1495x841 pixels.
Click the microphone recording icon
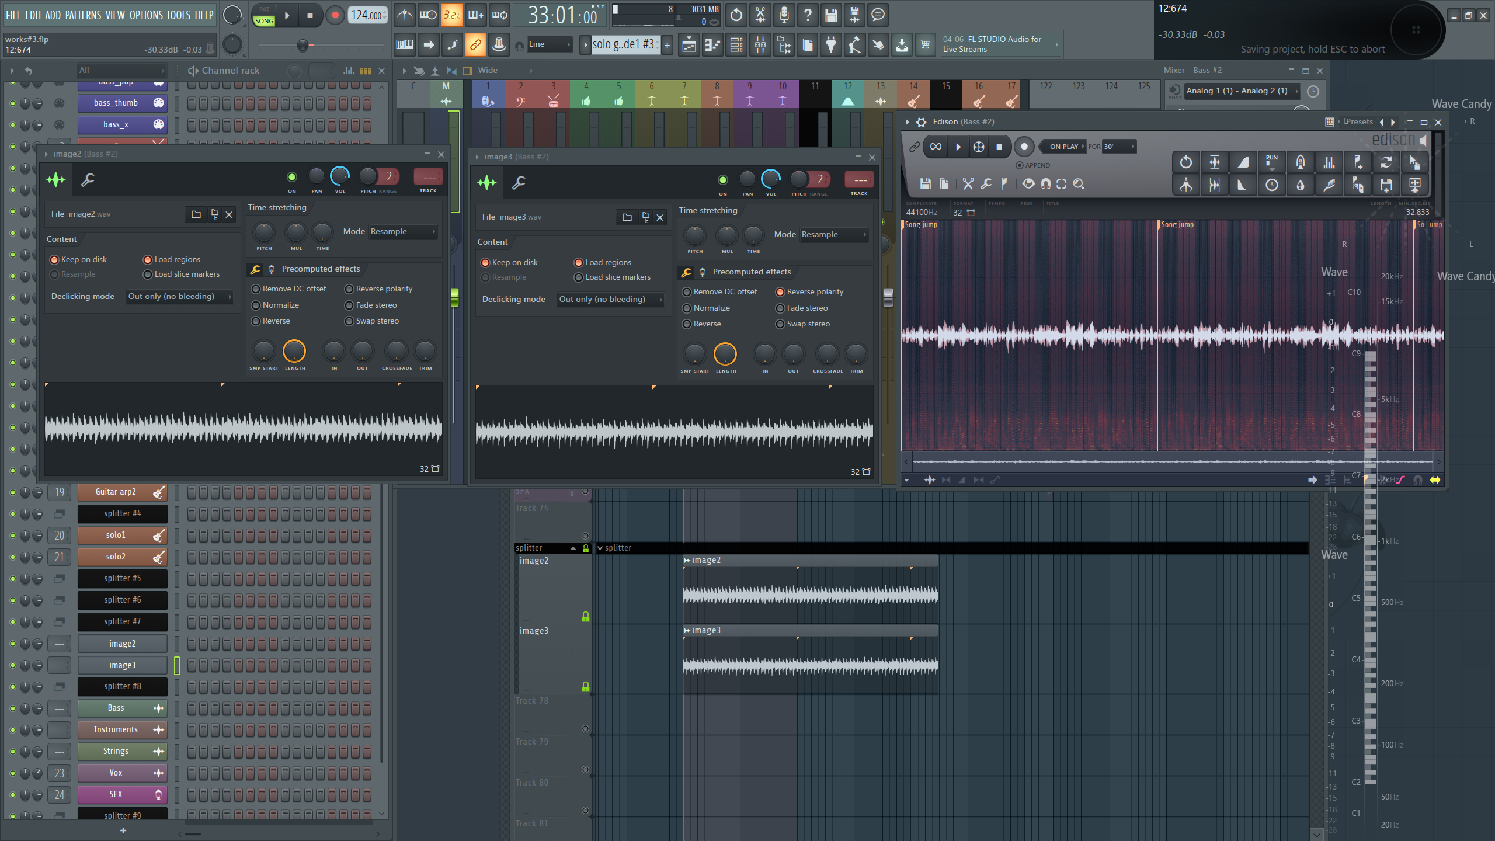click(784, 15)
